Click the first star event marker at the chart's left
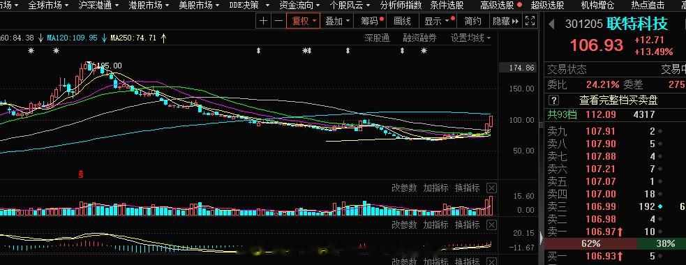The width and height of the screenshot is (686, 265). [x=31, y=51]
